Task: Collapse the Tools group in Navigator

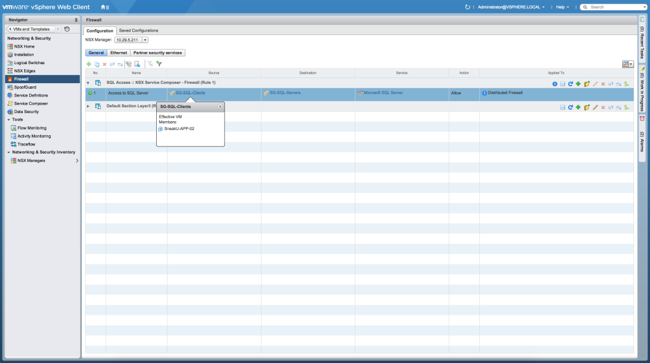Action: tap(9, 120)
